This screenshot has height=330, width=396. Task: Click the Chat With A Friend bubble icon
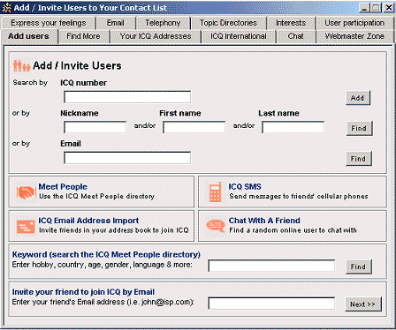(x=216, y=226)
